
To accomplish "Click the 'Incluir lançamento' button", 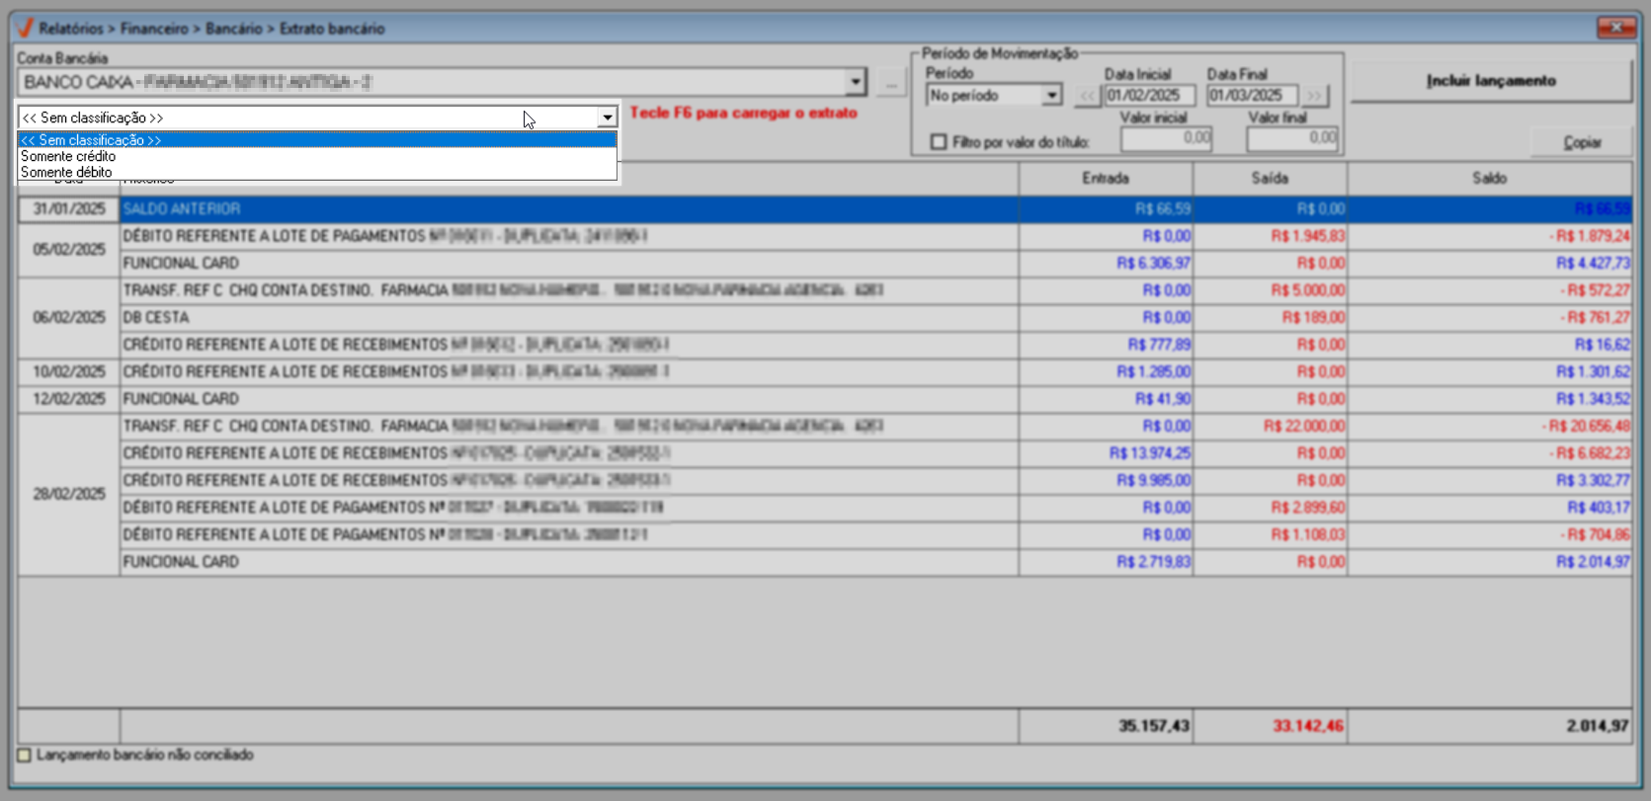I will (1491, 81).
